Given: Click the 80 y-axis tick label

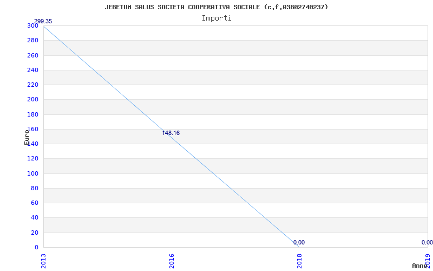Looking at the screenshot, I should [35, 188].
